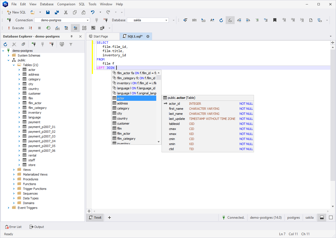The image size is (336, 238).
Task: Open the Connection dropdown showing demo-postgres
Action: click(x=88, y=20)
